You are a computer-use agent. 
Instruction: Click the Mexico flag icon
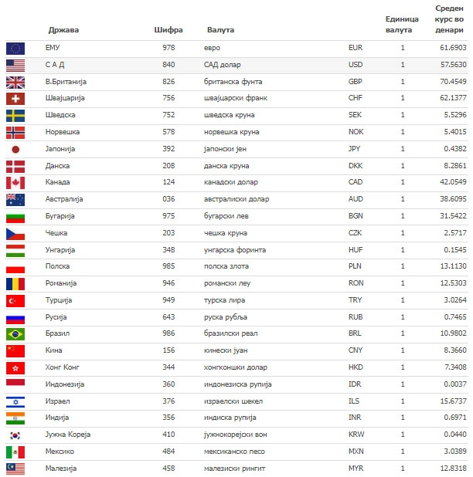[15, 452]
